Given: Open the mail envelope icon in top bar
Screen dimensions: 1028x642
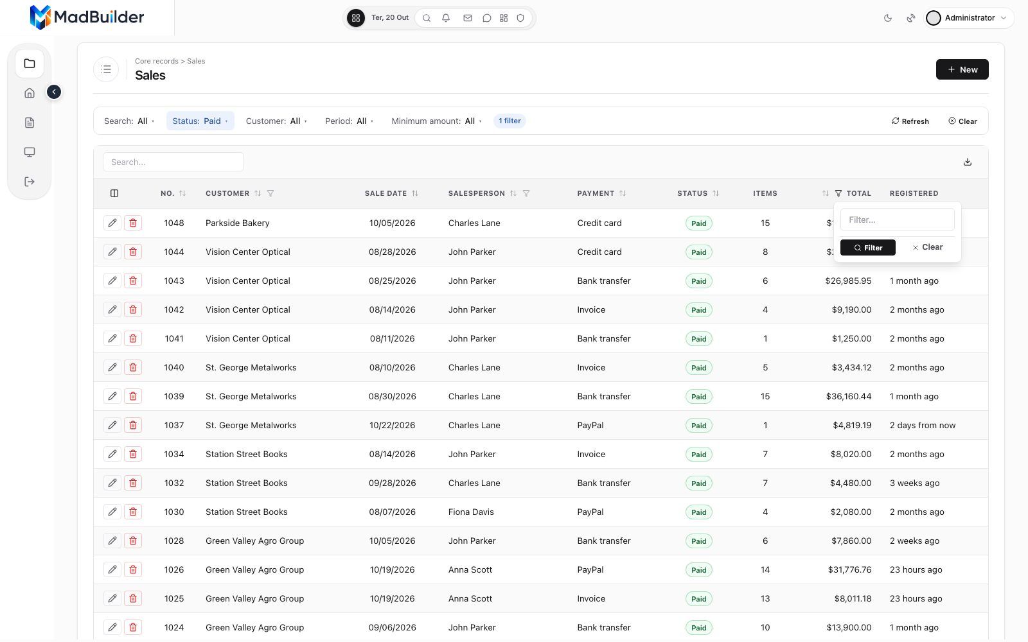Looking at the screenshot, I should click(x=468, y=18).
